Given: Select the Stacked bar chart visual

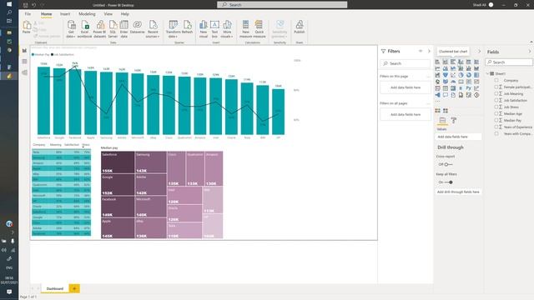Looking at the screenshot, I should click(437, 62).
